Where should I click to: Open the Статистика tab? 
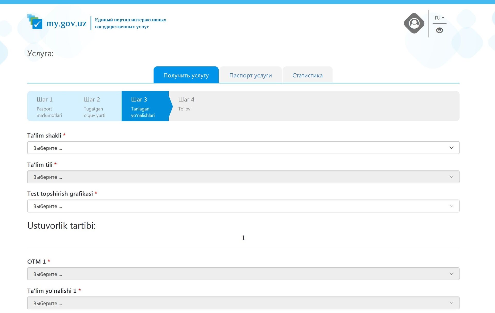click(x=307, y=75)
